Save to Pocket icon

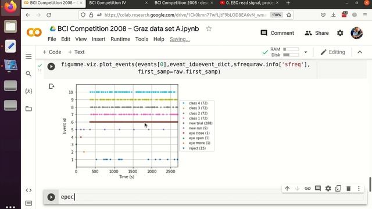(323, 15)
